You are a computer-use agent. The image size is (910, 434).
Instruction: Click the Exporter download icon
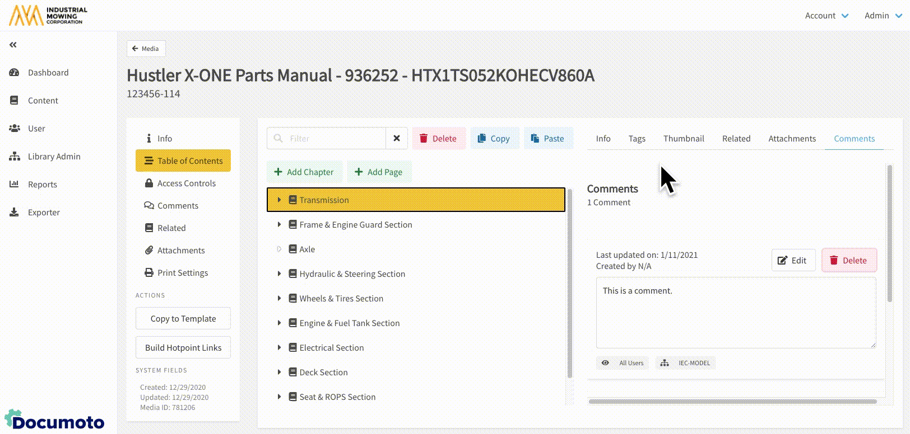point(15,213)
